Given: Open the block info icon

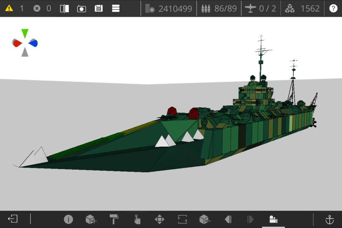Looking at the screenshot, I should [x=68, y=219].
